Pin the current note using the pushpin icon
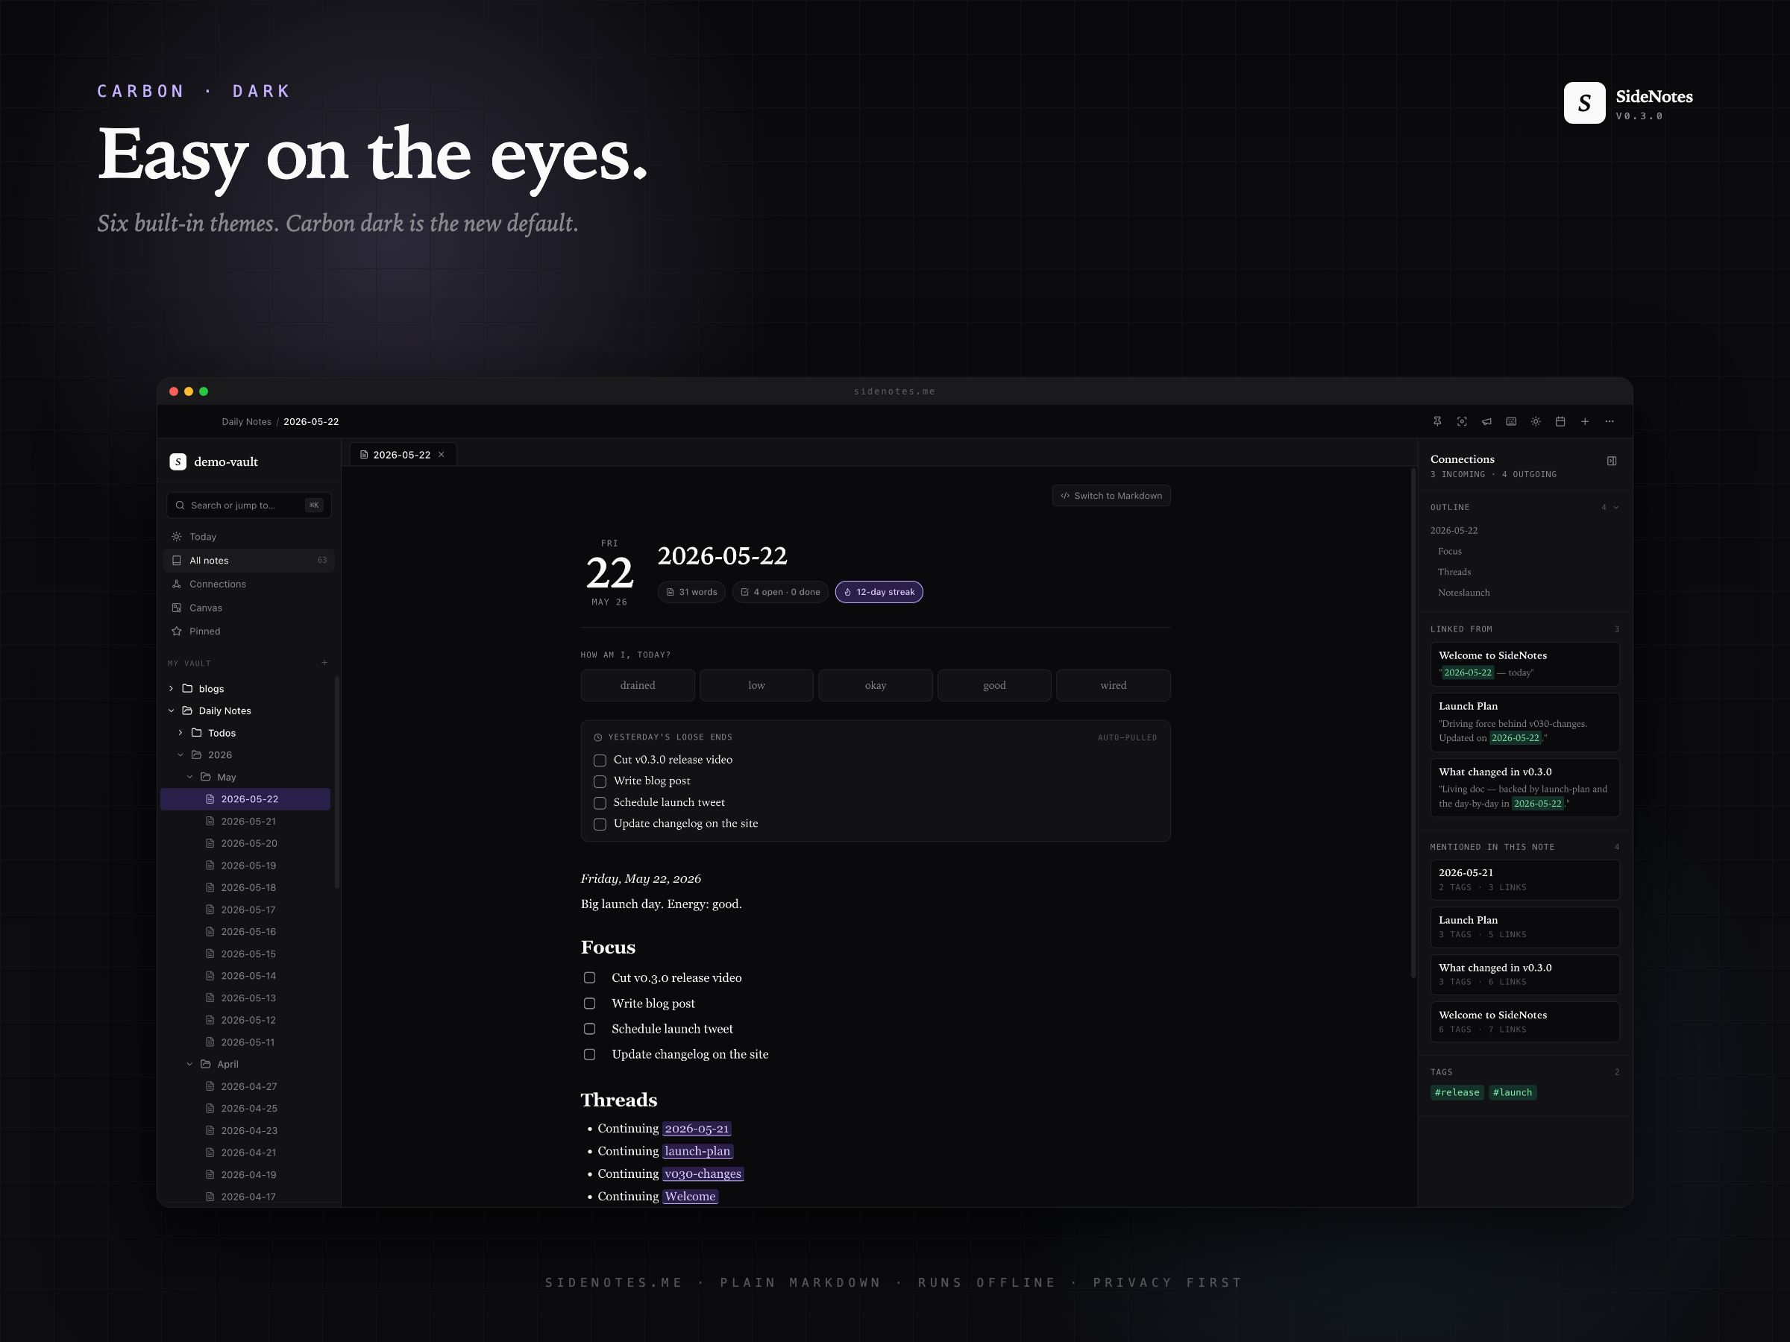 pos(1437,421)
